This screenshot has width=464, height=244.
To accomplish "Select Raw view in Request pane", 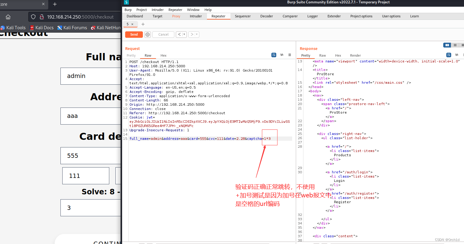I will pos(148,55).
